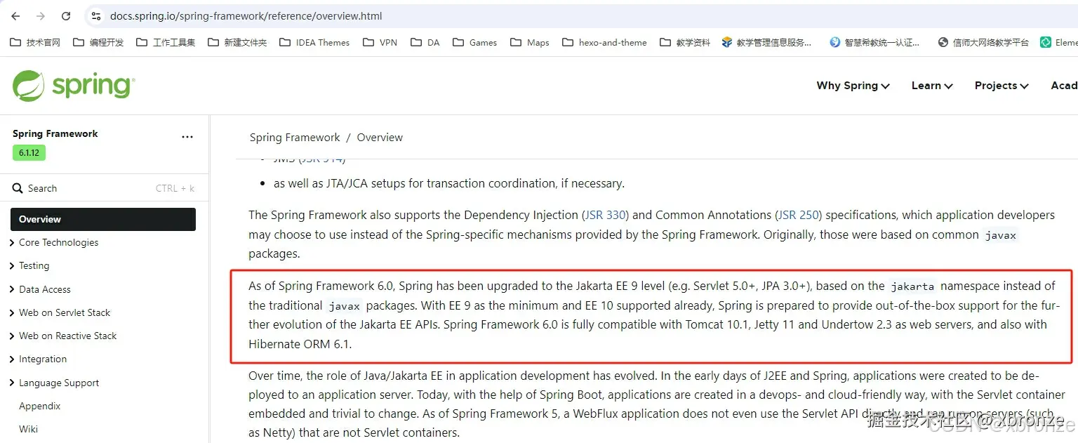Open the 智慧希教统一认证 bookmark
This screenshot has width=1078, height=443.
874,43
